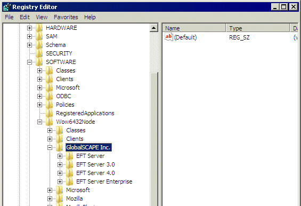
Task: Click the Wow6432Node folder icon
Action: [50, 122]
